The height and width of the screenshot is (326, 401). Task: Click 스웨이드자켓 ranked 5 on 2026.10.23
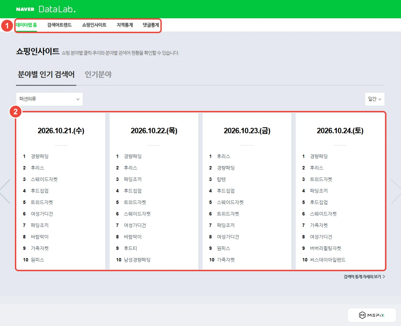click(x=230, y=202)
